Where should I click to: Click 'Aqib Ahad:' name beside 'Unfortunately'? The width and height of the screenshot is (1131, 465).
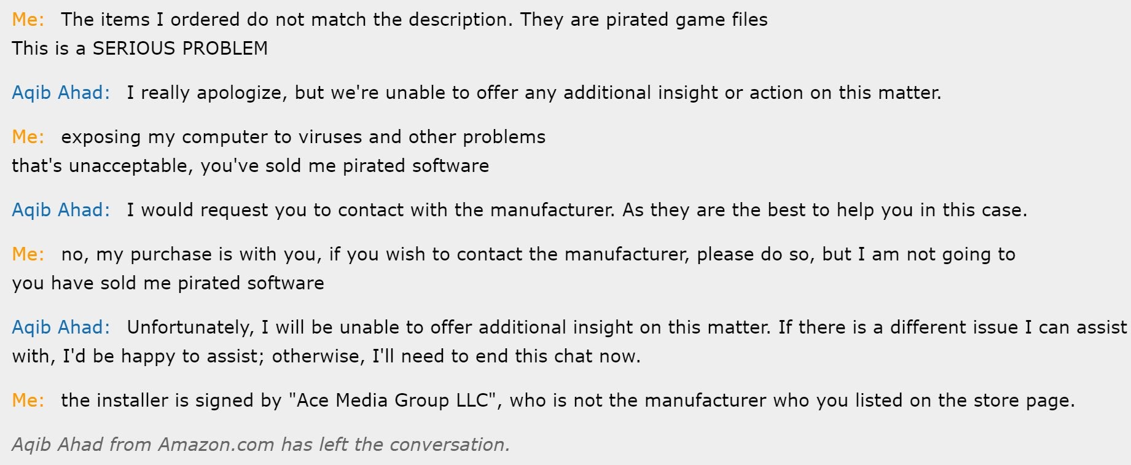[61, 327]
